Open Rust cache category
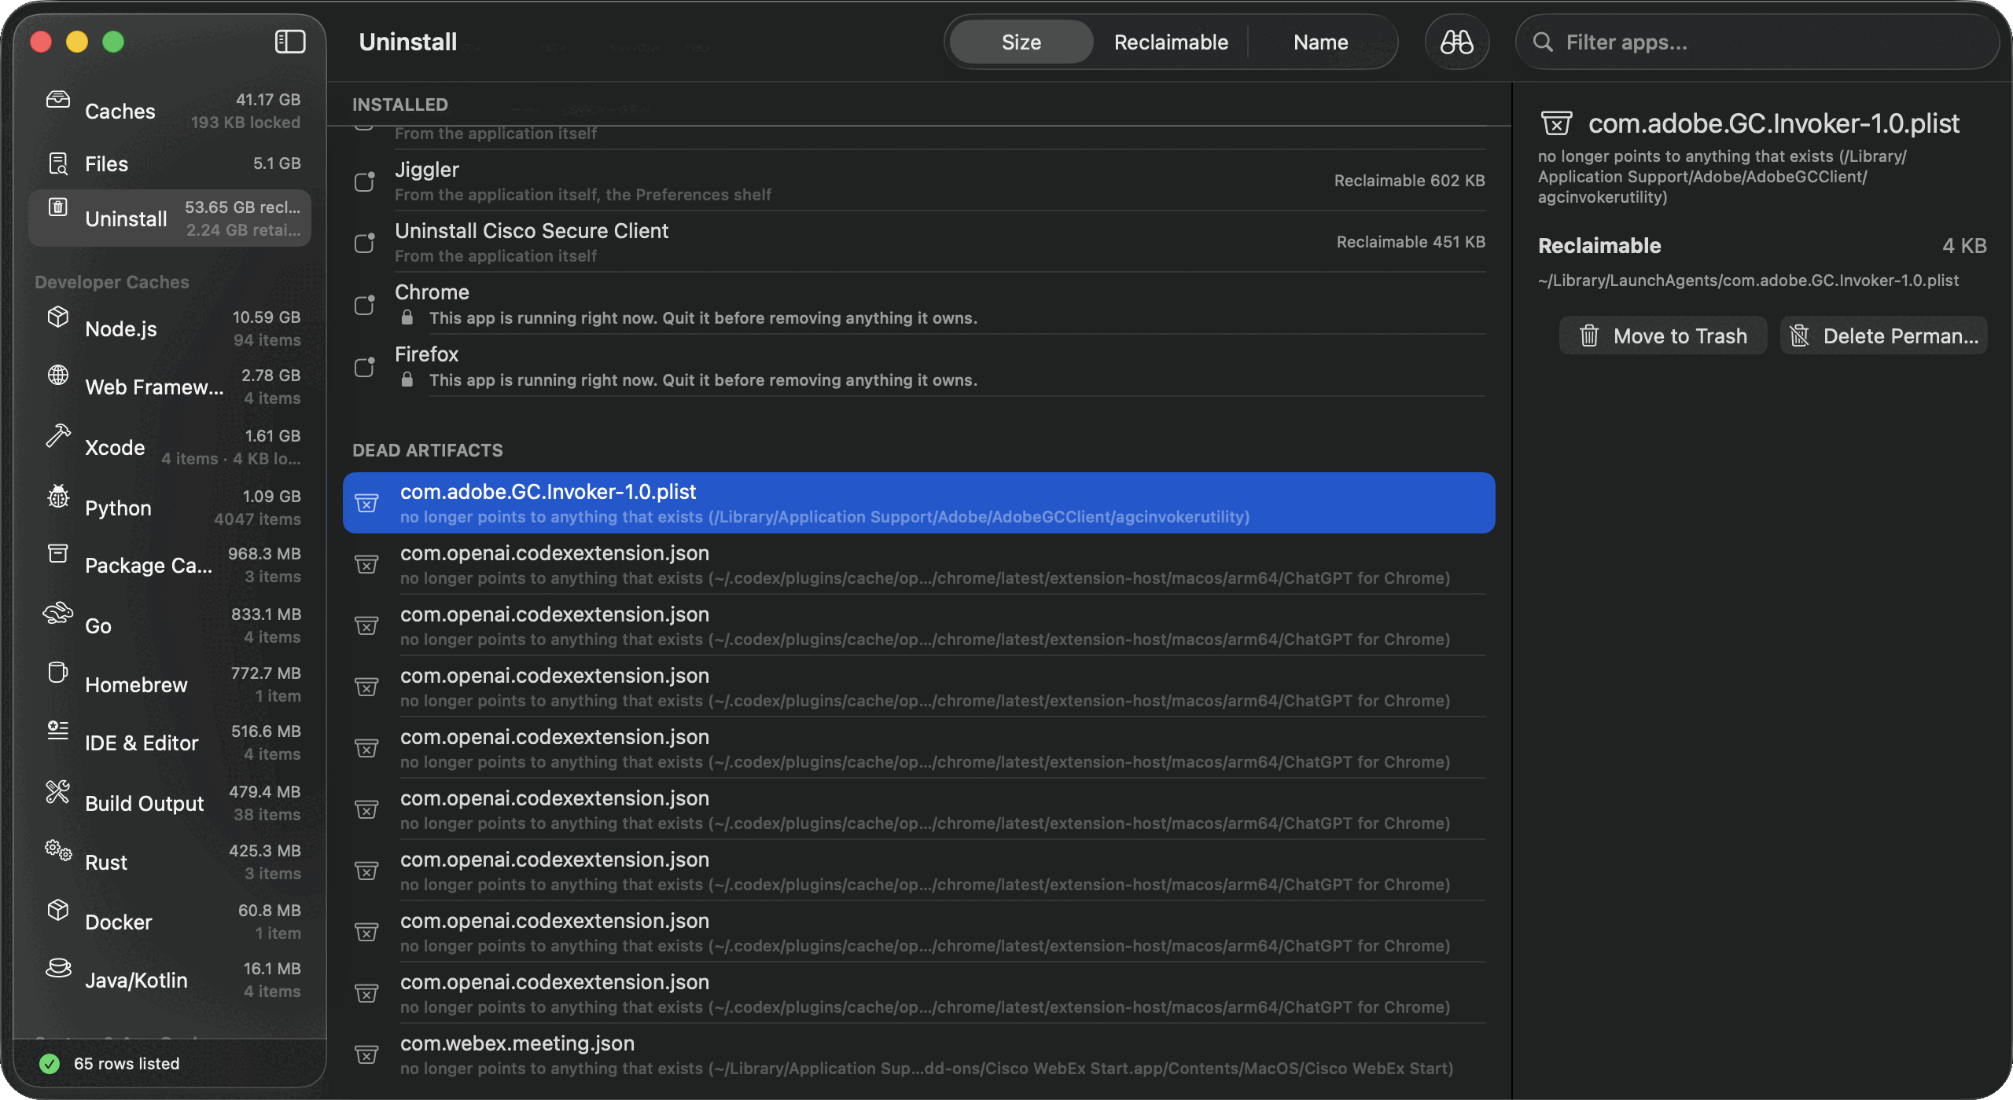 pos(170,862)
